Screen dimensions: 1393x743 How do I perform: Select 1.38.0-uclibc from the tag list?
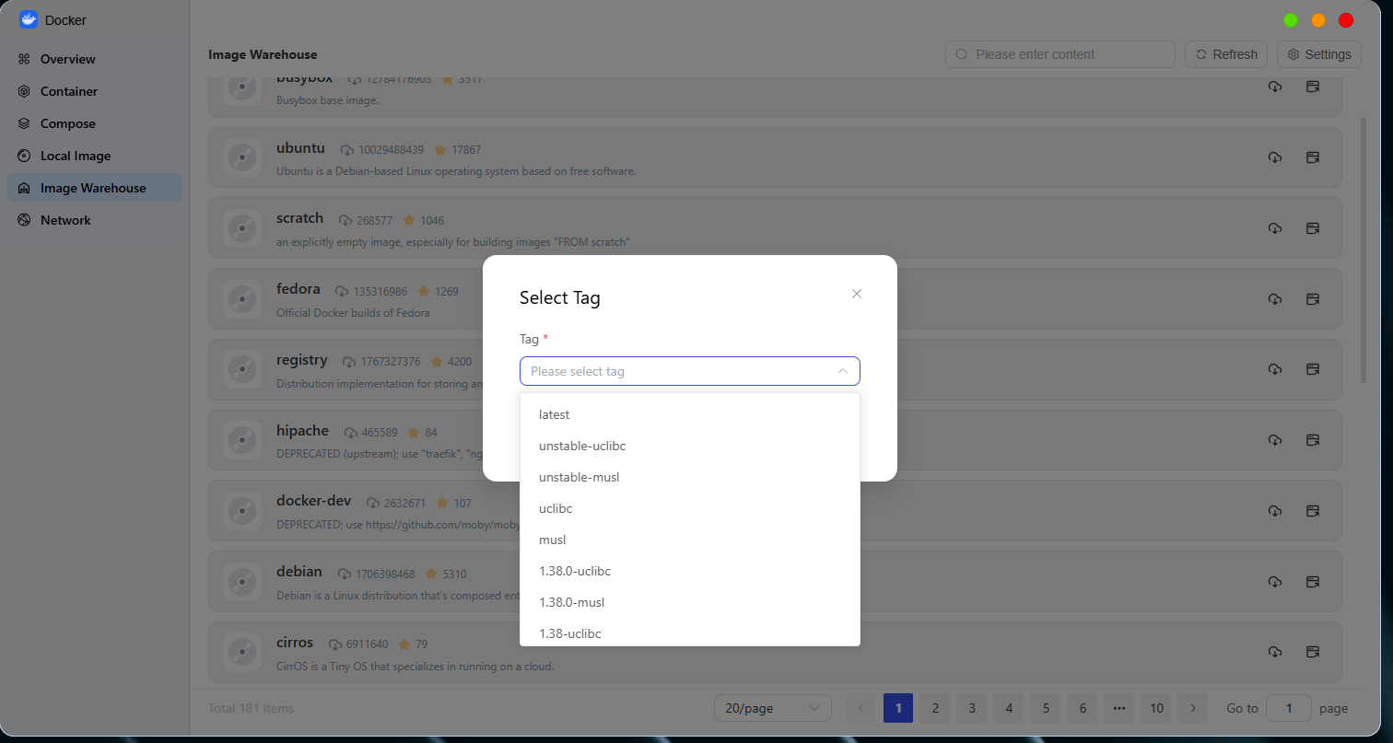[x=690, y=571]
